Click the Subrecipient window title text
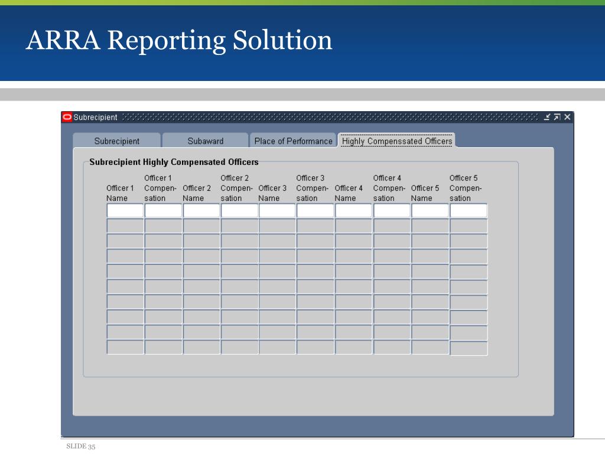 coord(95,118)
